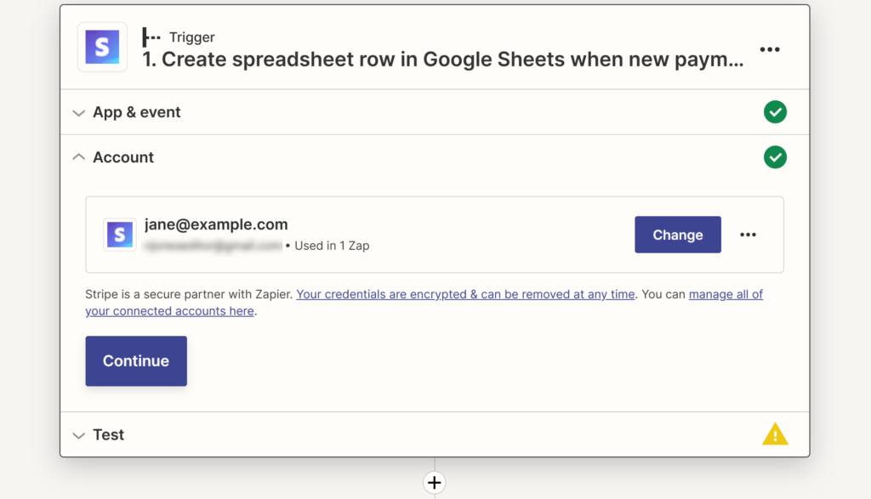Viewport: 871px width, 499px height.
Task: Expand the App & event chevron
Action: click(79, 113)
